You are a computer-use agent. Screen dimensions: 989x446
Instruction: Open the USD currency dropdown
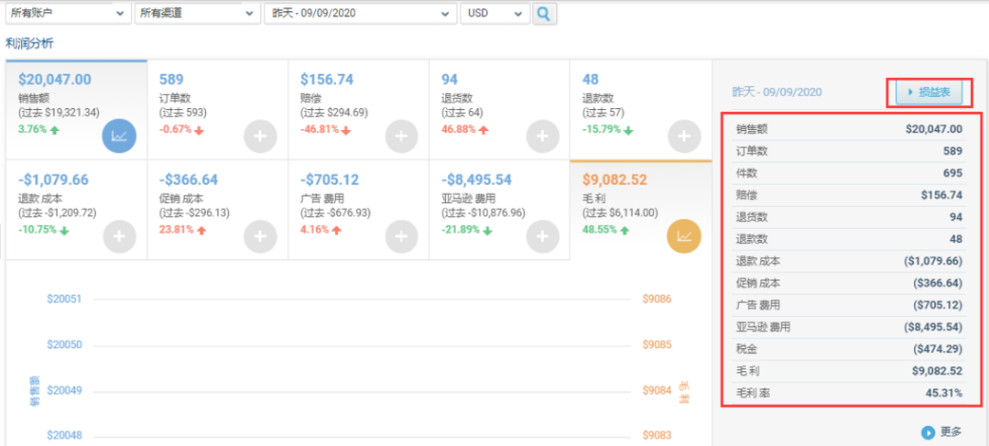(x=494, y=14)
